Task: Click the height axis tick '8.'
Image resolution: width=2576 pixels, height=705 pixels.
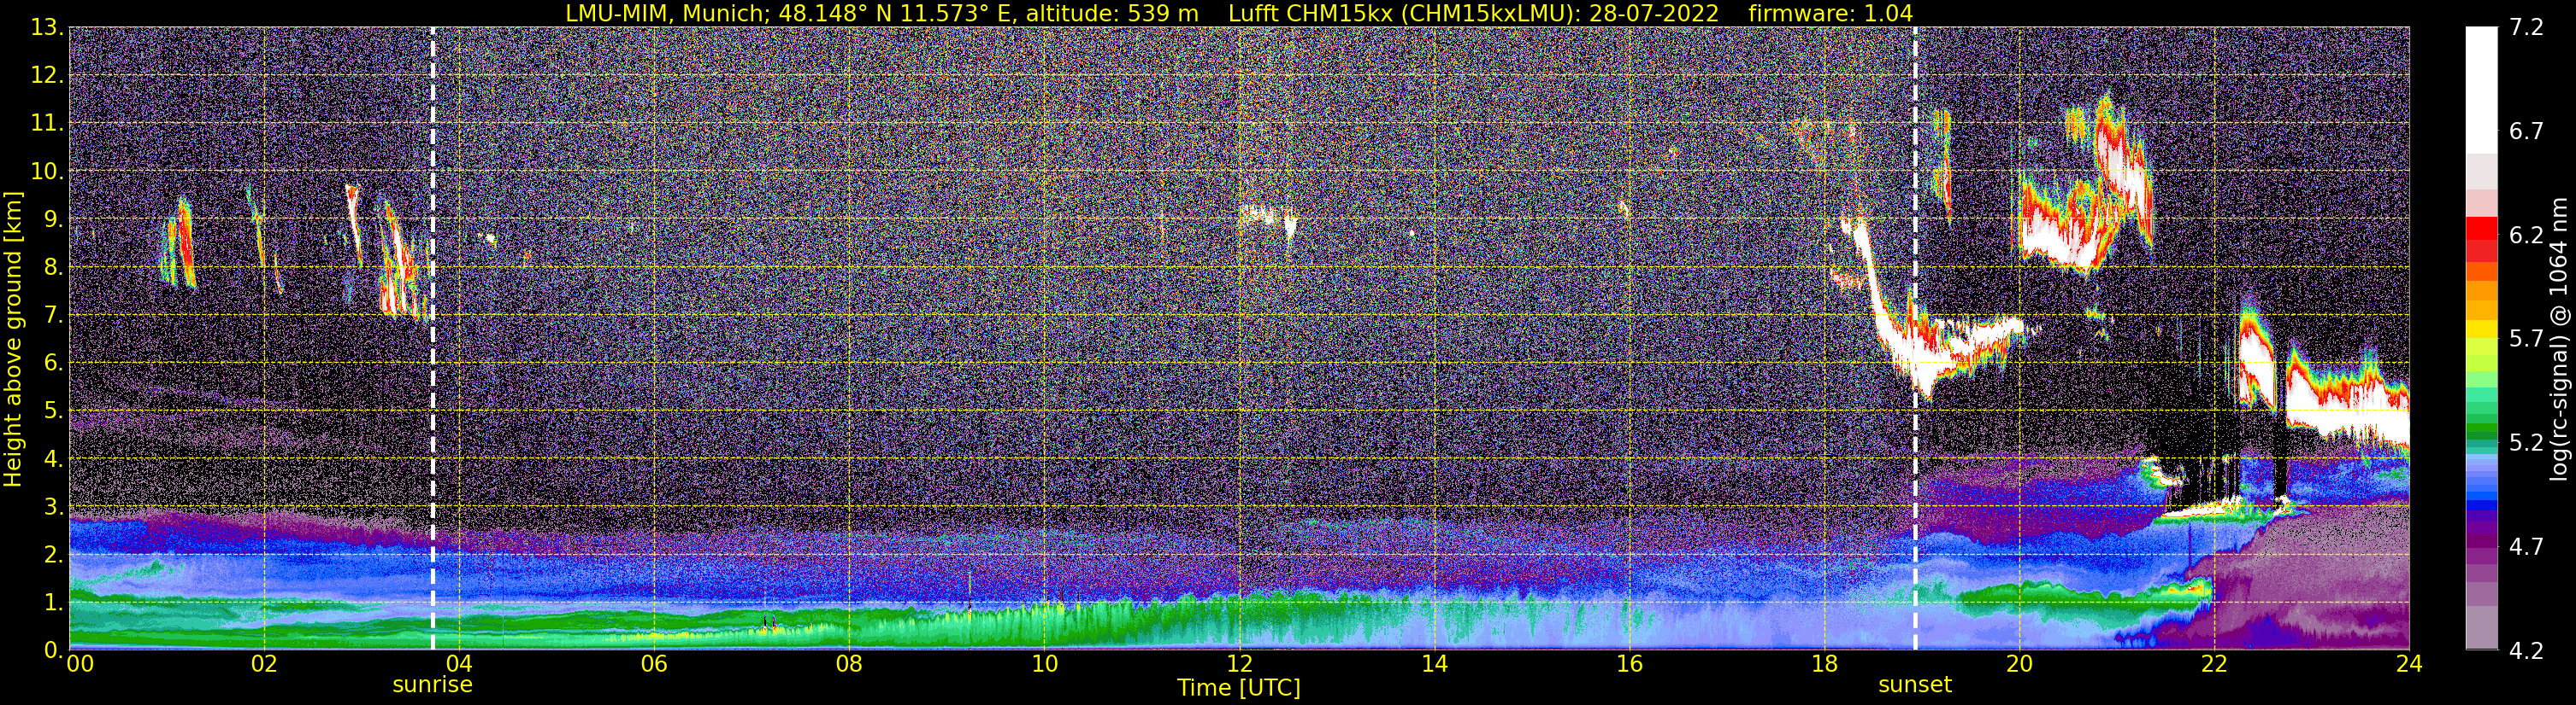Action: 53,268
